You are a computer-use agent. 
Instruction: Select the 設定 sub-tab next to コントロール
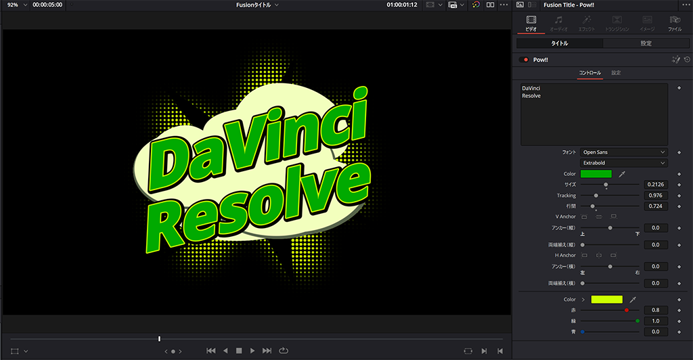pos(616,73)
